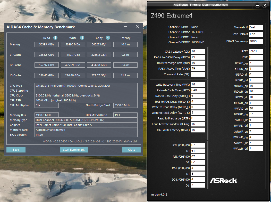Viewport: 271px width, 202px height.
Task: Click the CPU Multiplier 51x field
Action: coord(46,105)
